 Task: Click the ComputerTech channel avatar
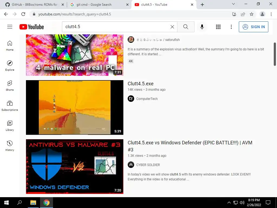(131, 99)
